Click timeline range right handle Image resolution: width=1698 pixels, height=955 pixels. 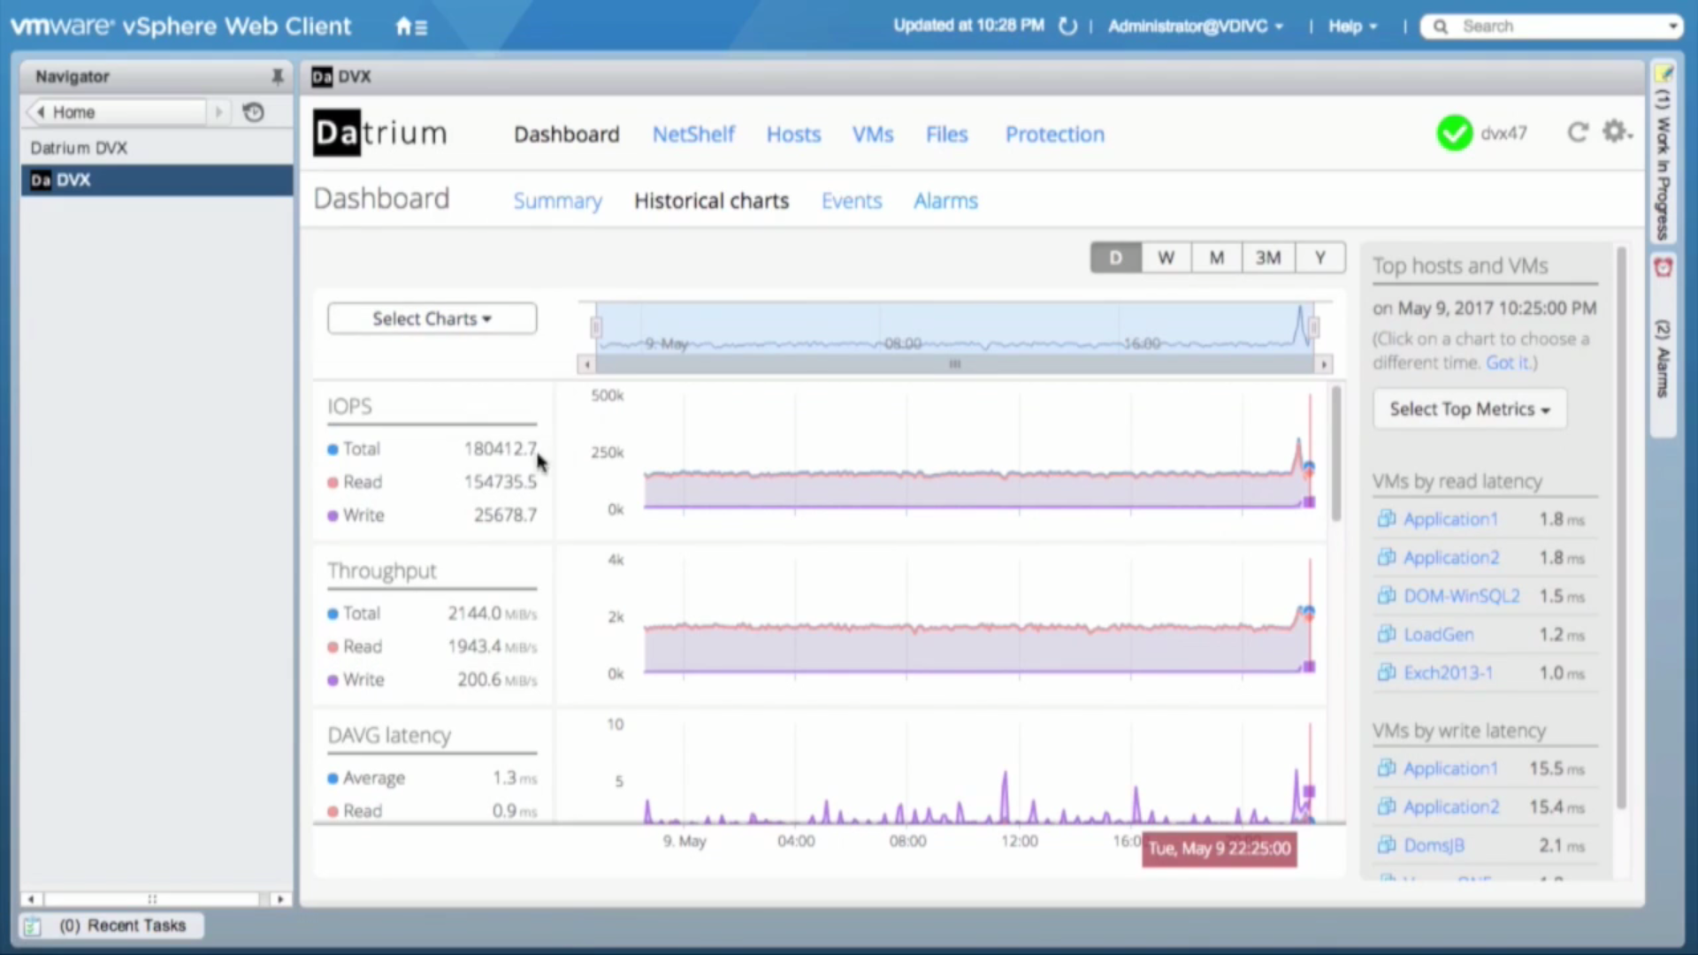pyautogui.click(x=1314, y=328)
